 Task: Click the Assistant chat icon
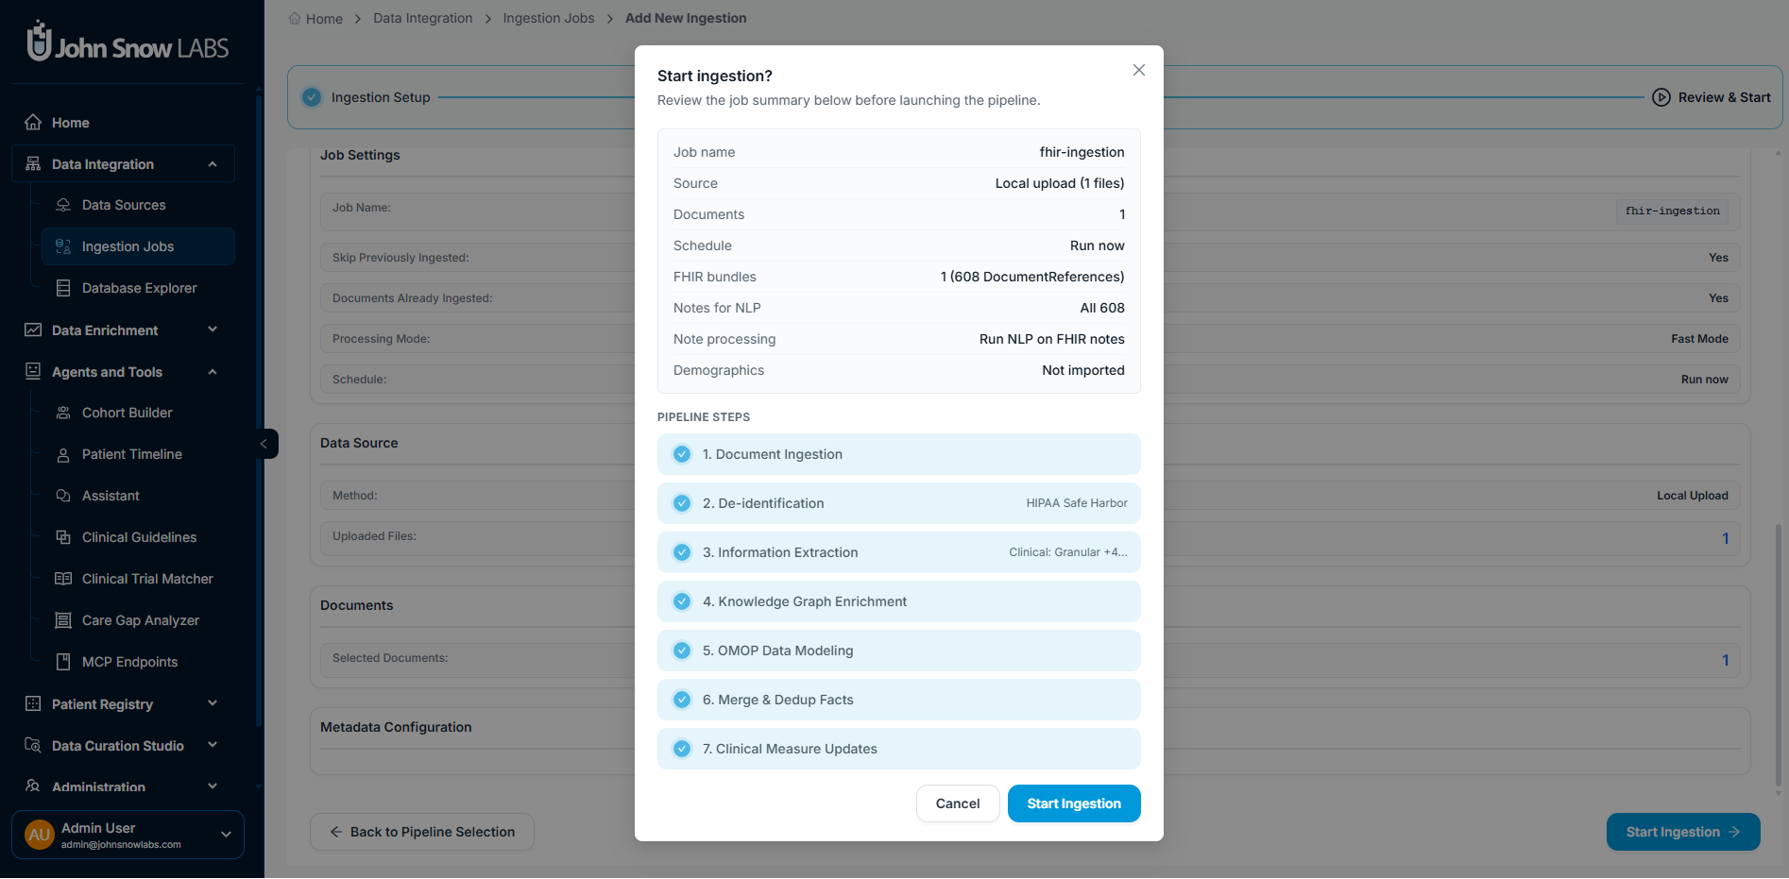coord(63,496)
